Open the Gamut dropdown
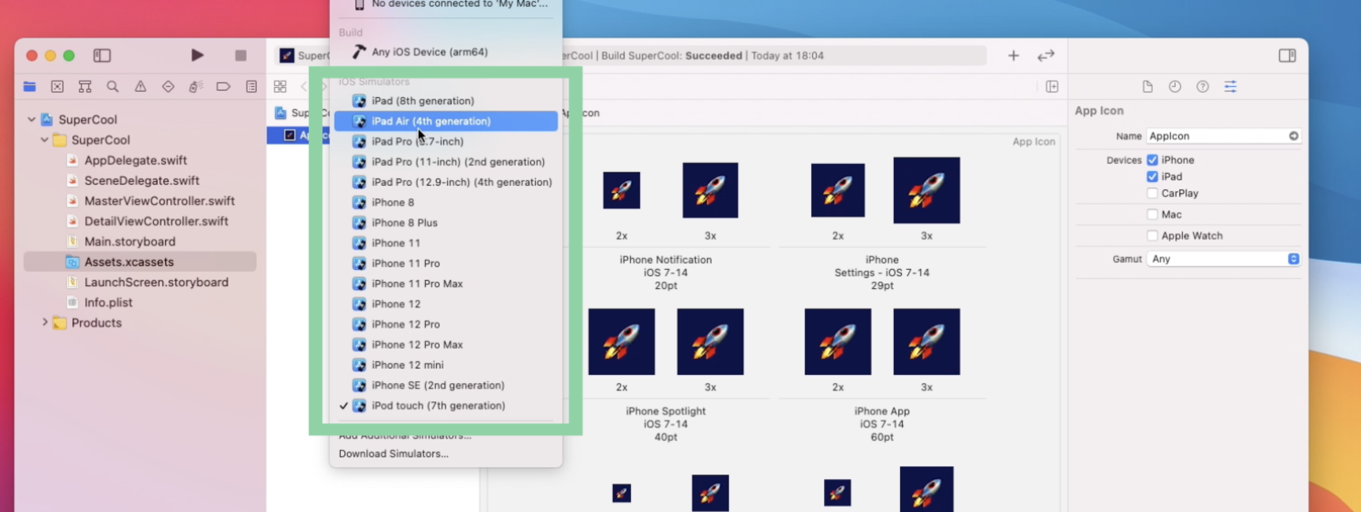The width and height of the screenshot is (1361, 512). [1223, 259]
